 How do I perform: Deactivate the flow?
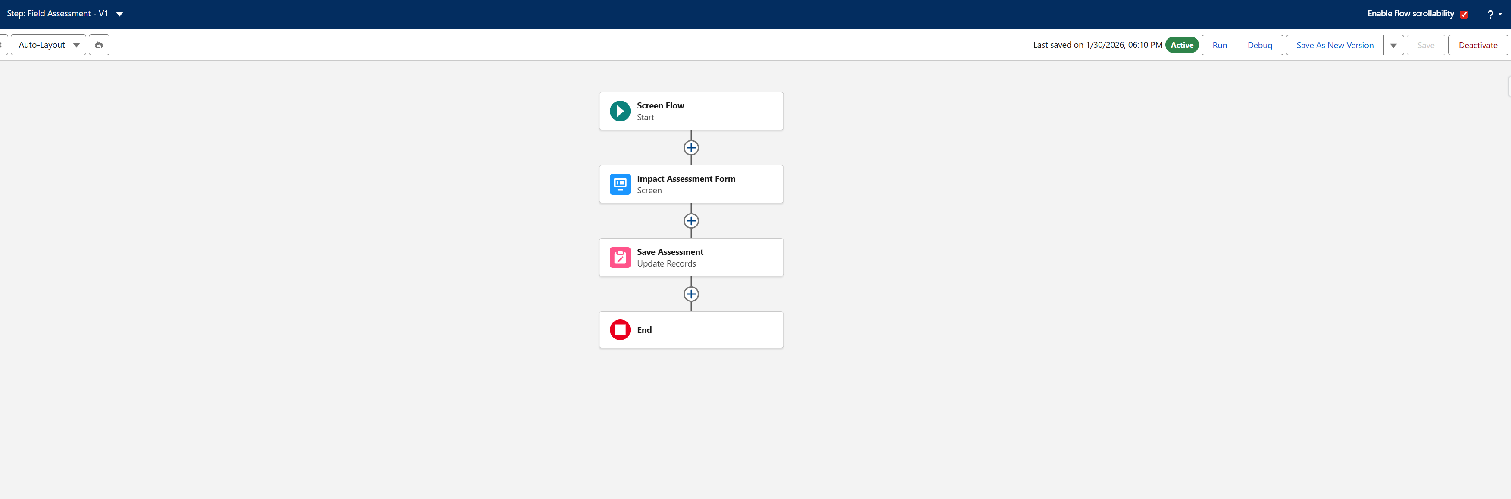[1477, 45]
